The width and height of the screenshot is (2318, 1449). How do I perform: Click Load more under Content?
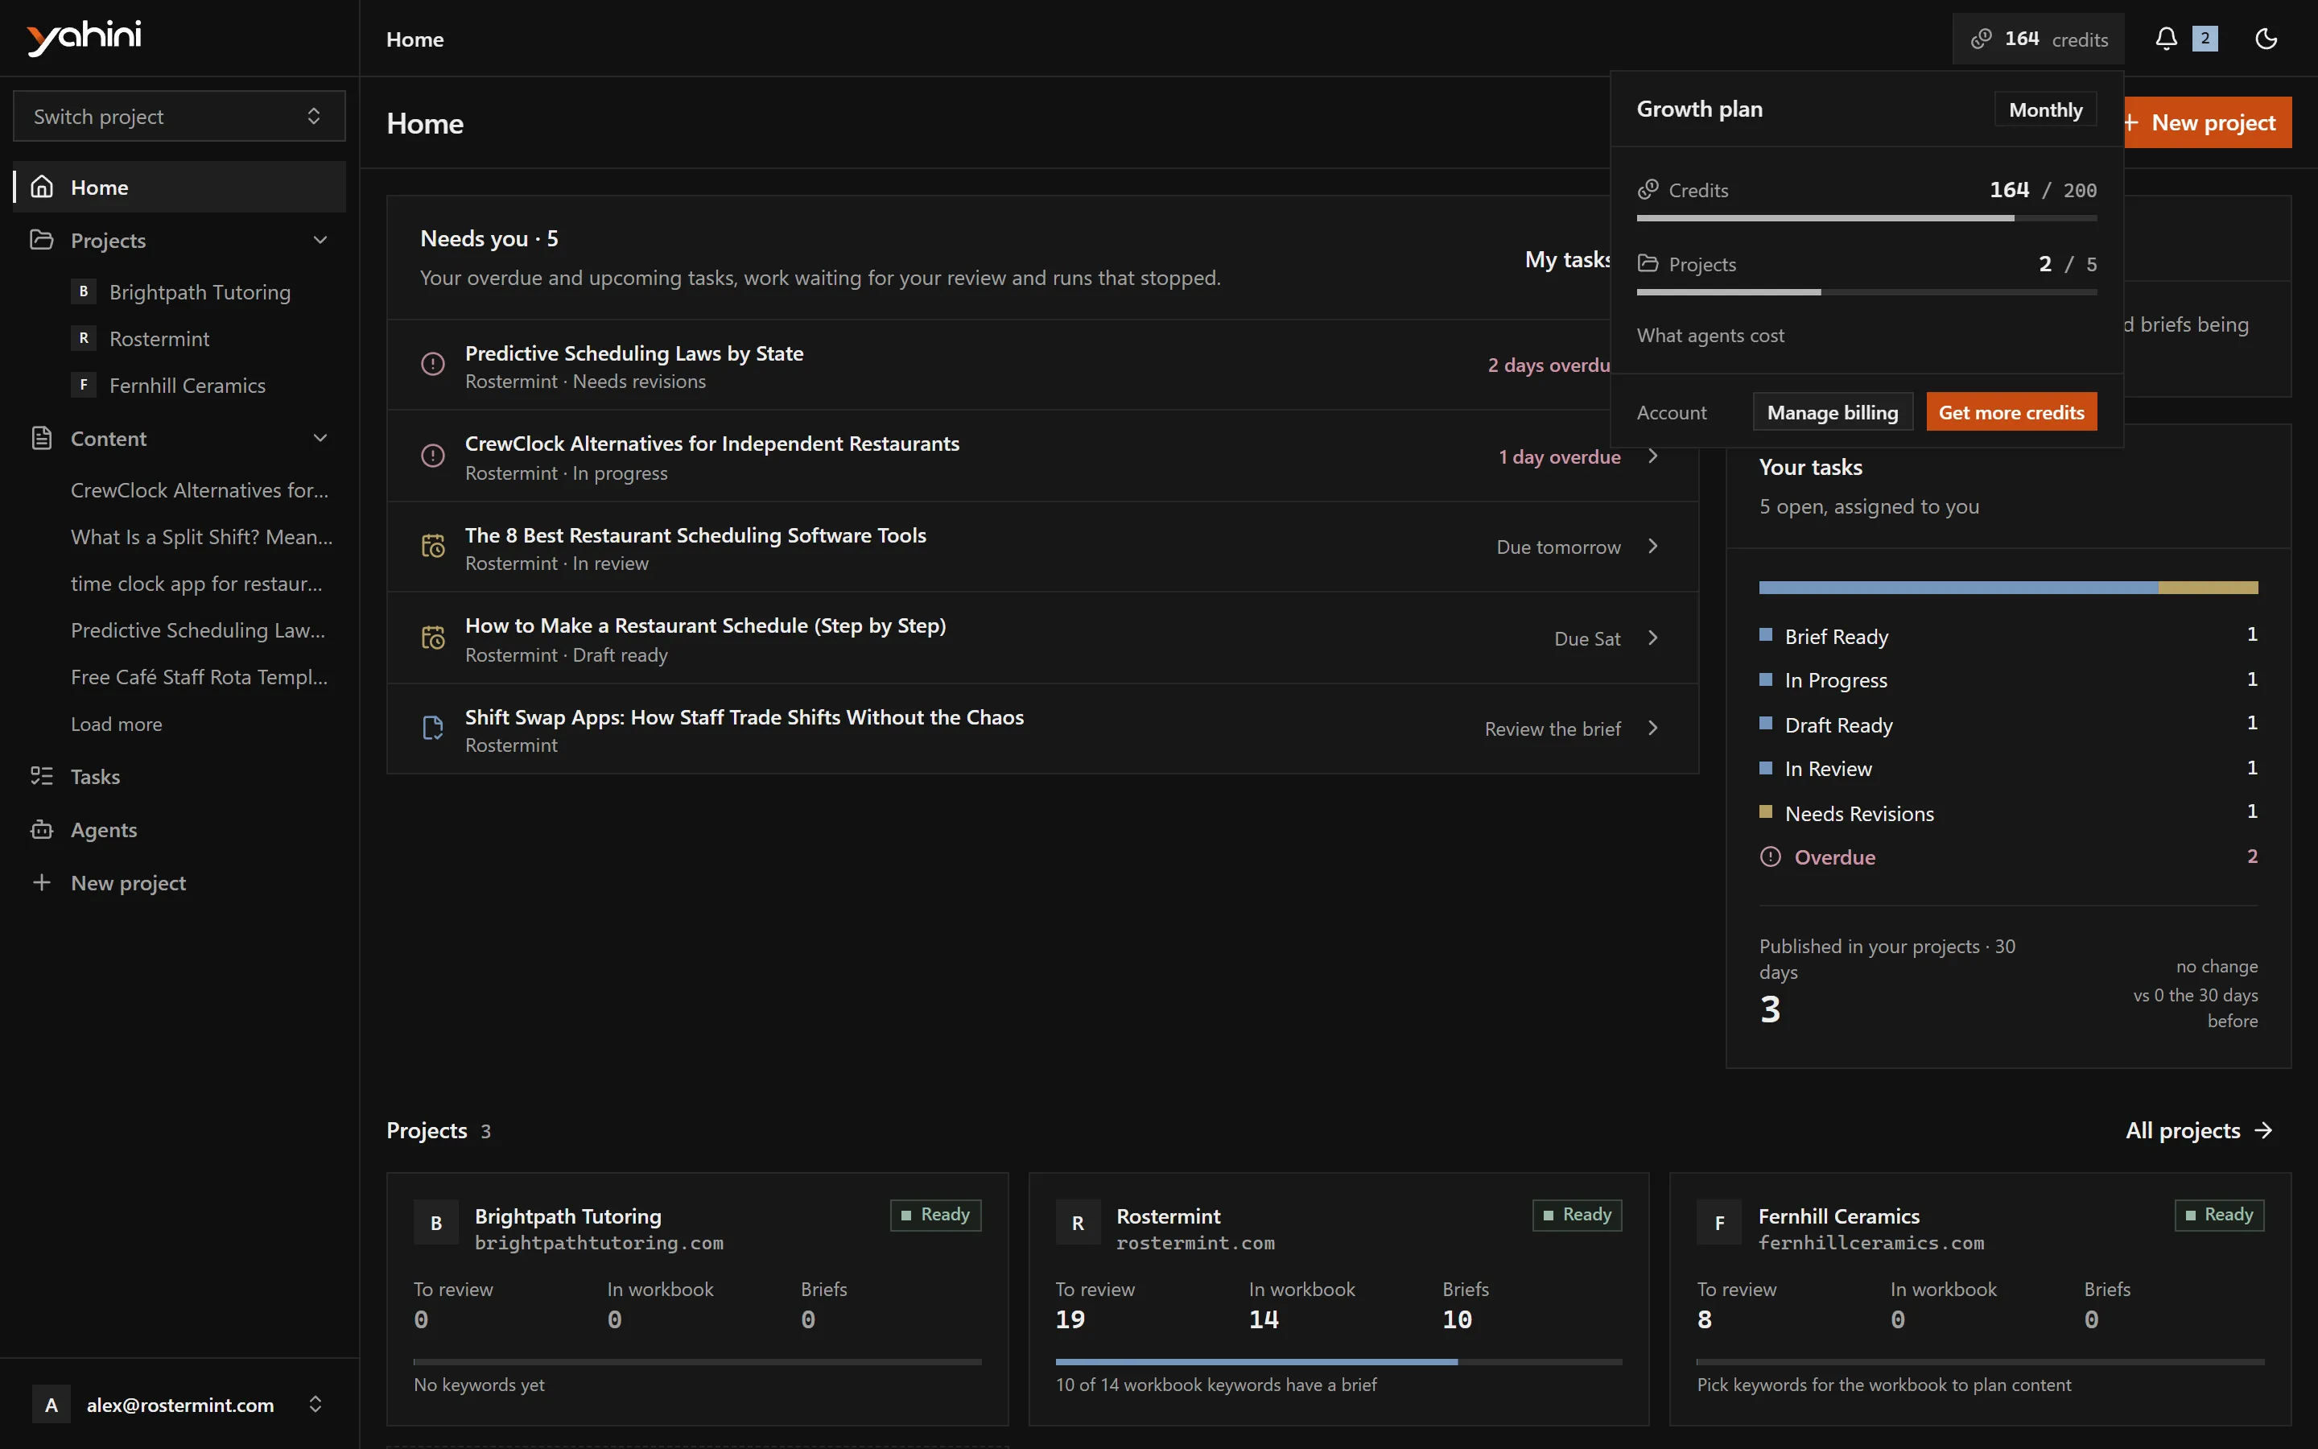coord(116,724)
